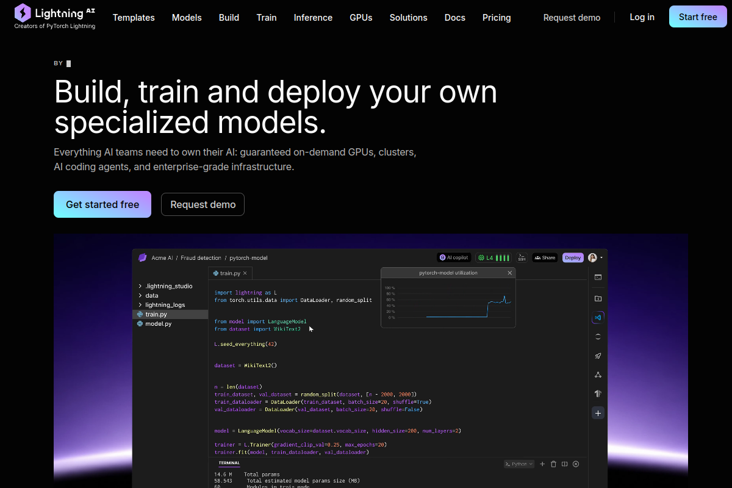732x488 pixels.
Task: Open the terminal icon in right sidebar
Action: [x=598, y=278]
